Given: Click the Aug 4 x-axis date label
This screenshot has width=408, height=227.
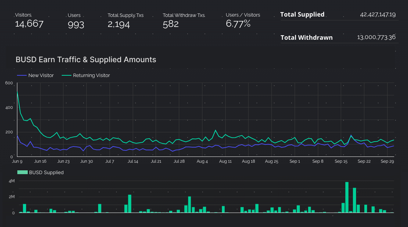Looking at the screenshot, I should (x=202, y=161).
